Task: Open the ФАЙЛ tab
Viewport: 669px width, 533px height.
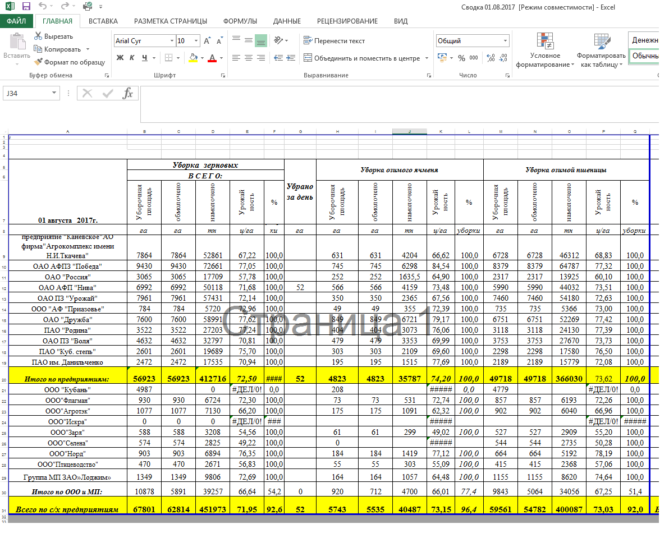Action: click(x=16, y=21)
